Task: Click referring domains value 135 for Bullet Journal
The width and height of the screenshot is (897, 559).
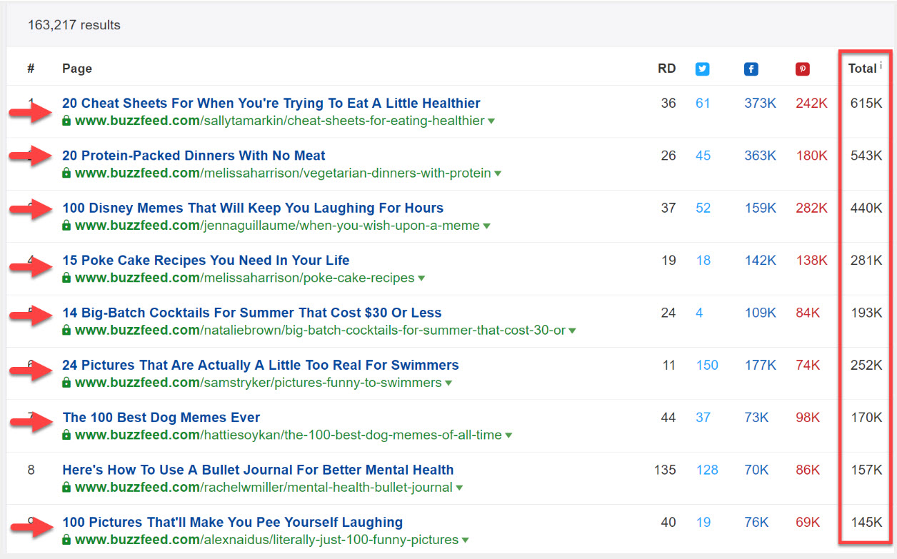Action: (x=664, y=470)
